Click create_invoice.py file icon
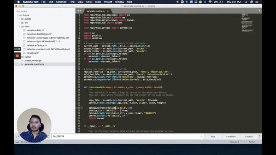276x155 pixels. pos(22,60)
